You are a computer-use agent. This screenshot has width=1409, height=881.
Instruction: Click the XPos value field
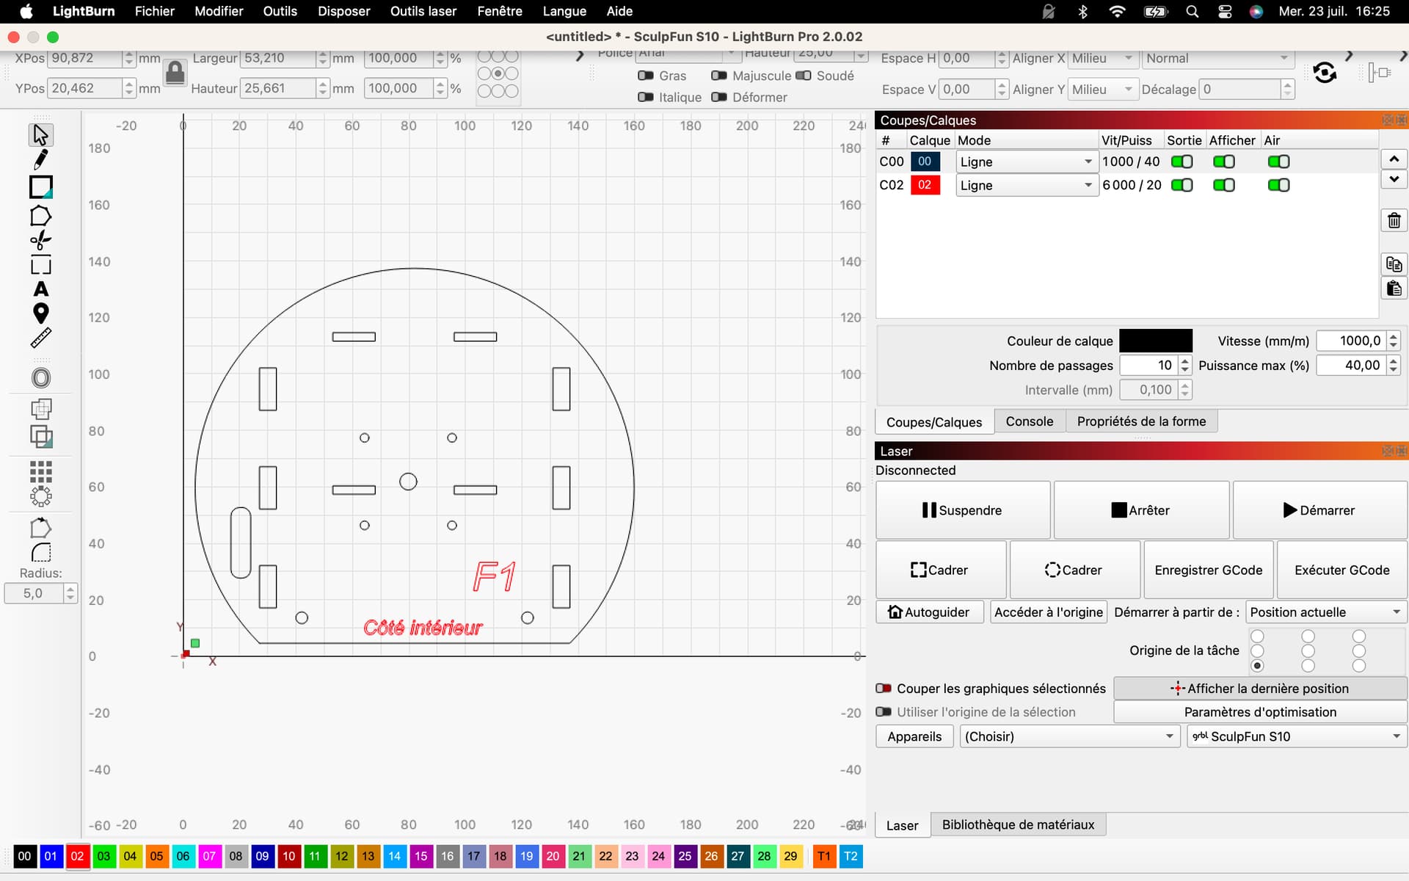[x=84, y=58]
